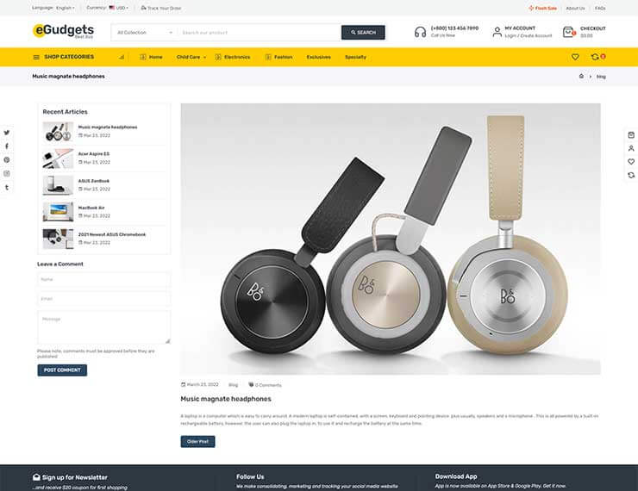Expand the Child Care menu dropdown

(191, 58)
